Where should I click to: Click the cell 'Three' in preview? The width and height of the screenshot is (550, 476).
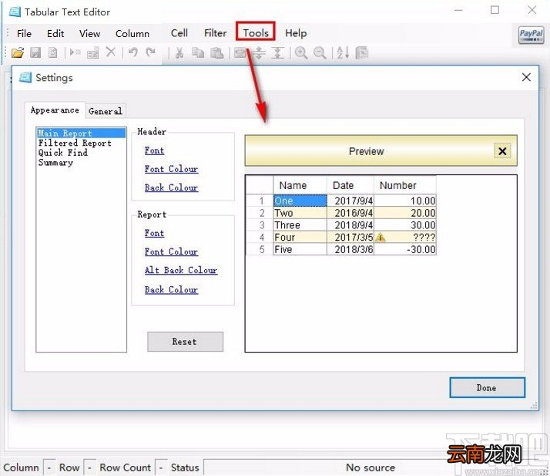click(x=300, y=225)
